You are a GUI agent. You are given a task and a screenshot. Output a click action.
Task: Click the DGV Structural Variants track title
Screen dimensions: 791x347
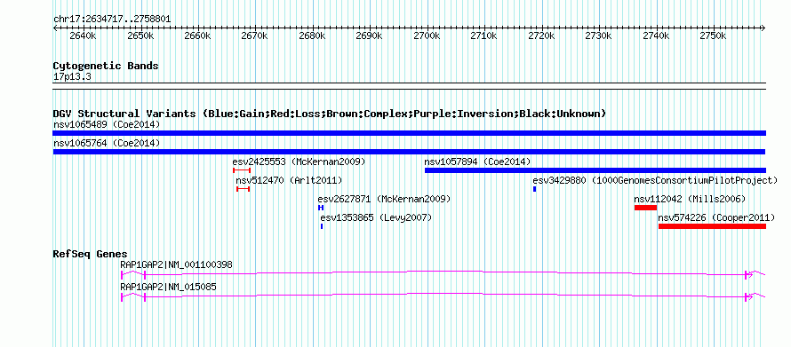(330, 114)
